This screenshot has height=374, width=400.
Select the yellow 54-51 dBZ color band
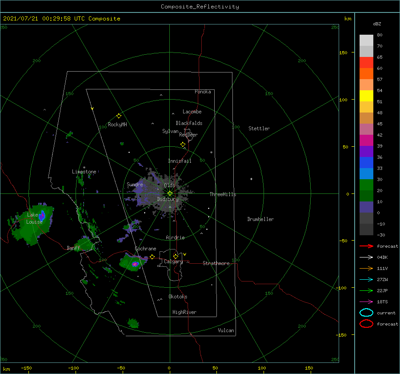click(366, 96)
